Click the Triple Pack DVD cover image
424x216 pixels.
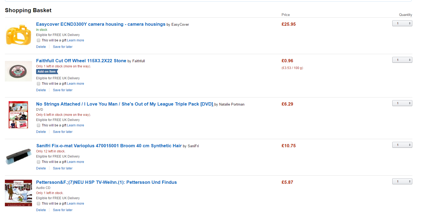point(18,115)
